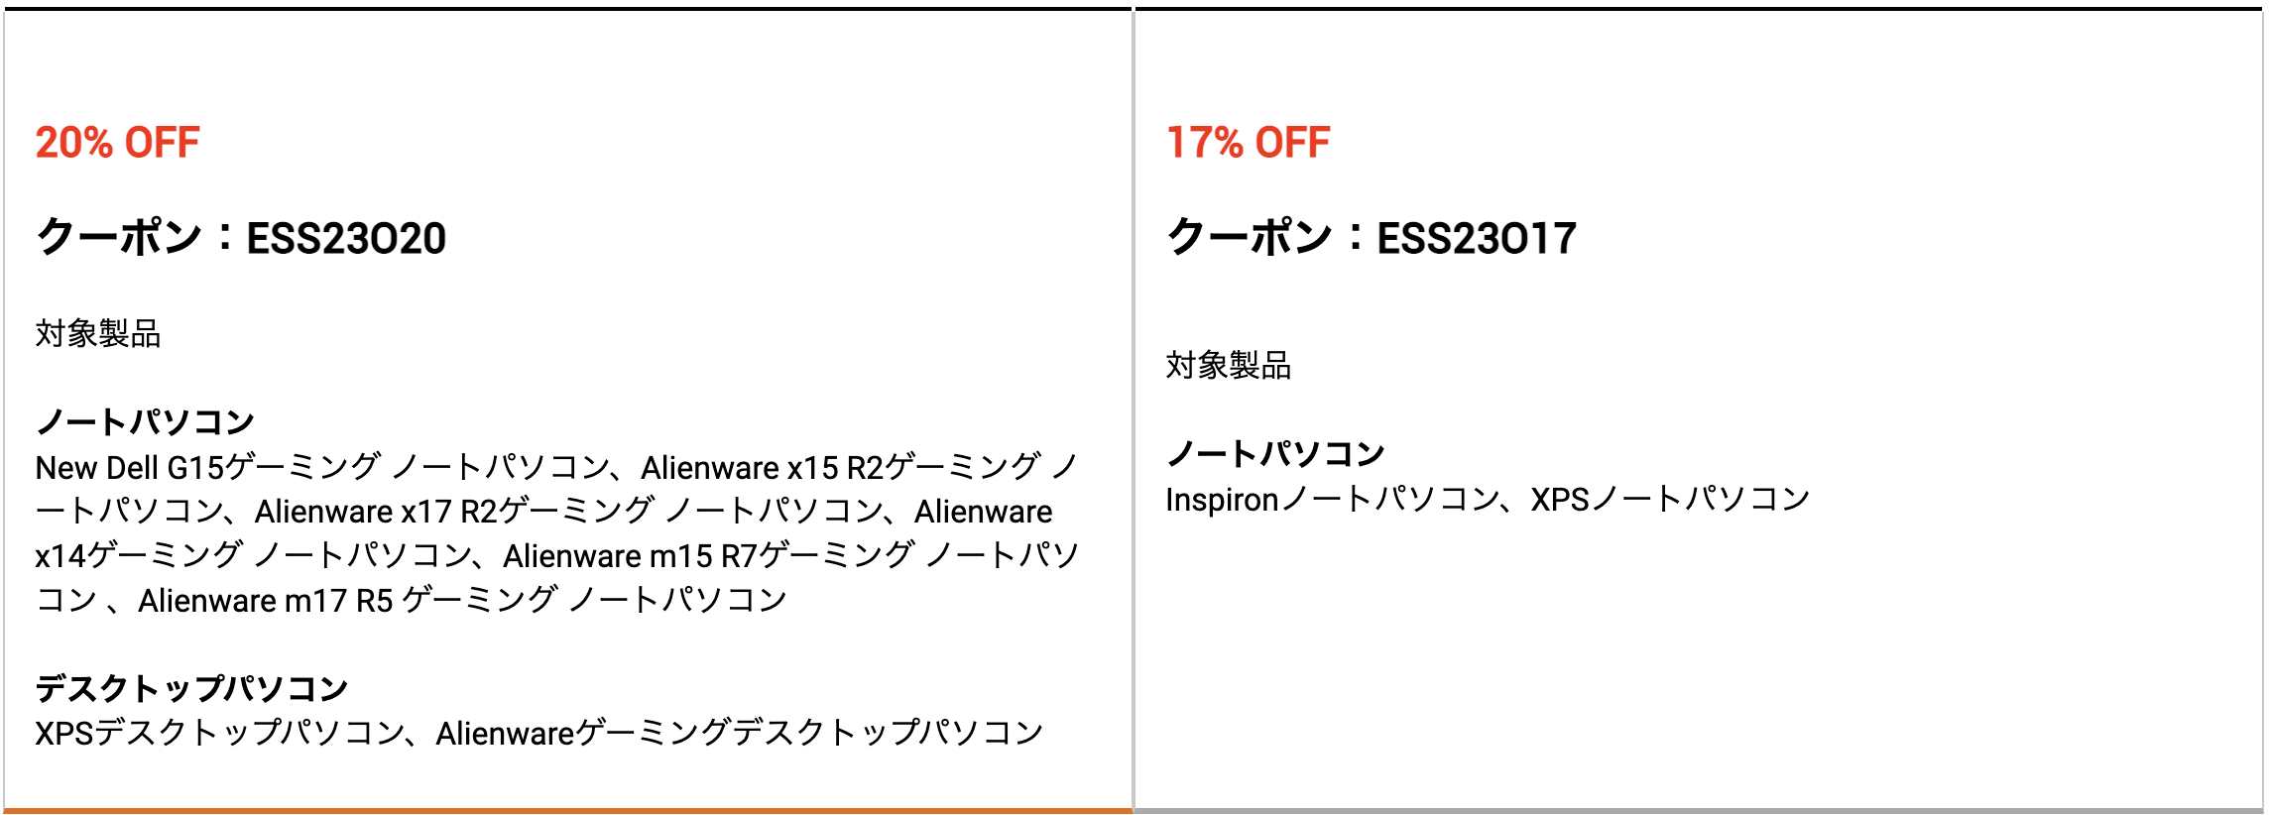Image resolution: width=2269 pixels, height=815 pixels.
Task: Click the orange bottom border of 20% card
Action: coord(568,811)
